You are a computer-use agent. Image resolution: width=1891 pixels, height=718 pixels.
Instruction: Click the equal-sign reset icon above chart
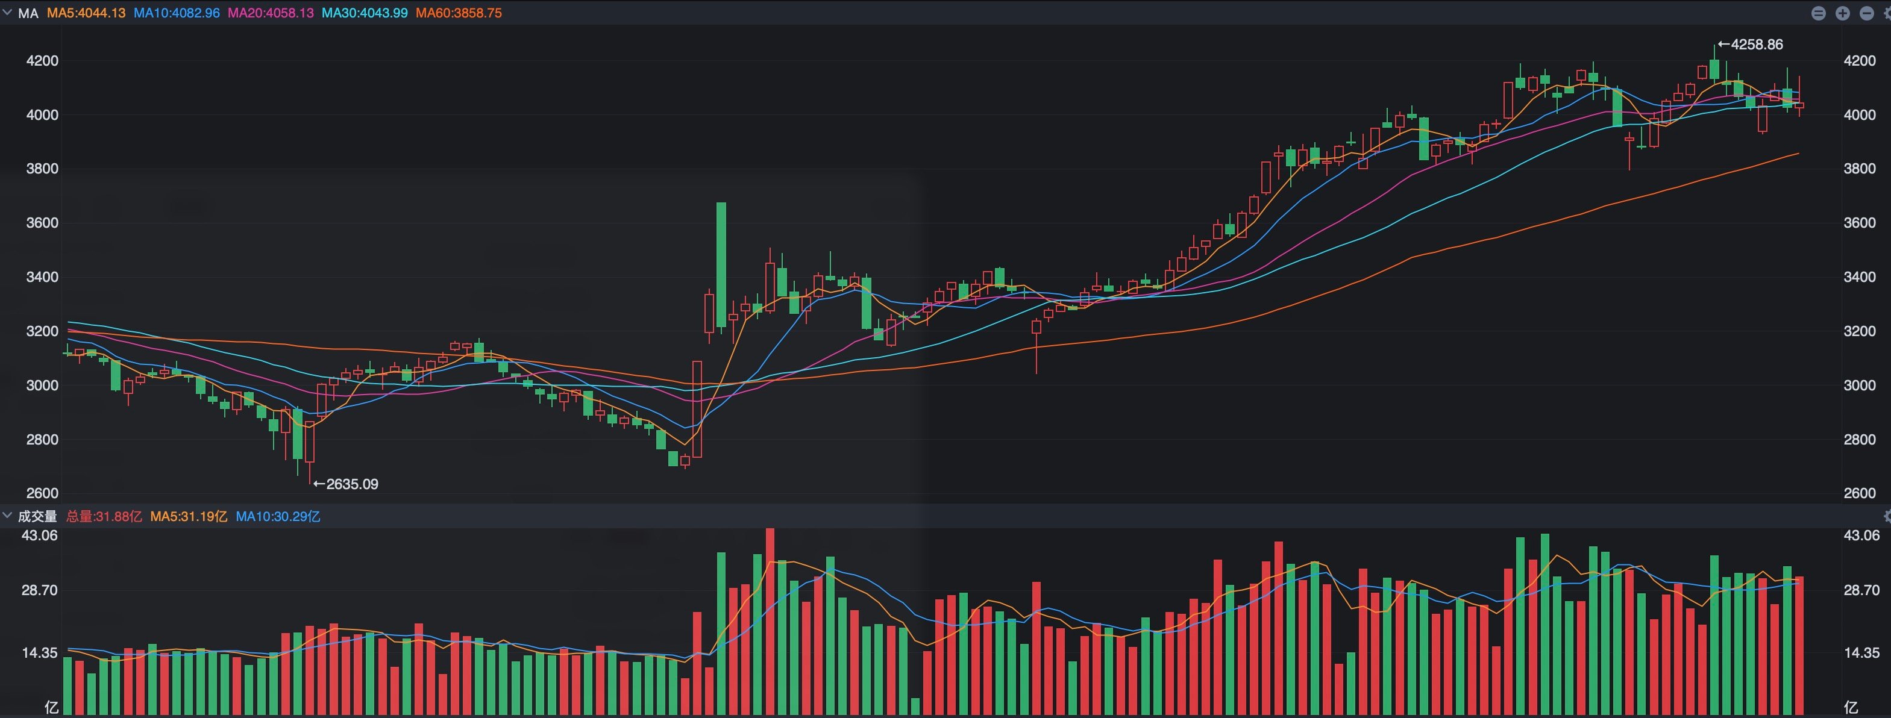tap(1818, 13)
